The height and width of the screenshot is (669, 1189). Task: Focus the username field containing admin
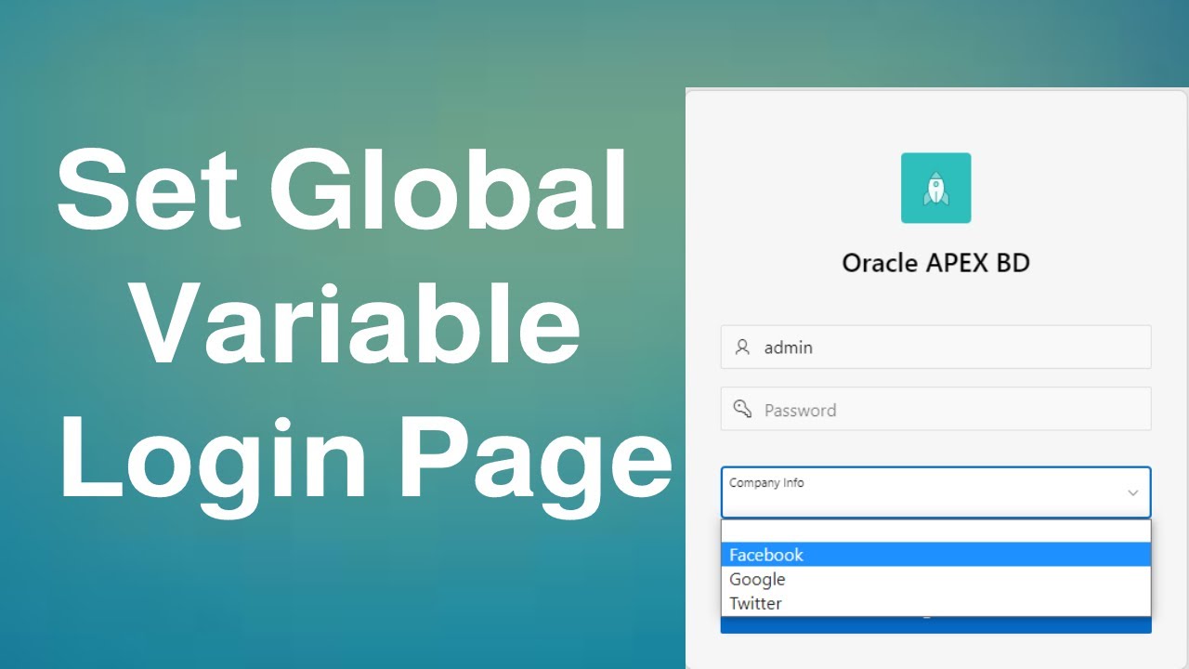pyautogui.click(x=935, y=347)
